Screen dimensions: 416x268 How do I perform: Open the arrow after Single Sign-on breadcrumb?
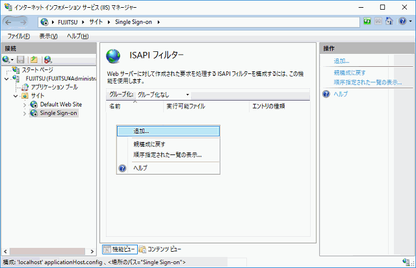159,22
